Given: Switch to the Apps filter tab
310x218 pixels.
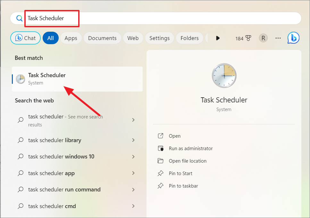Looking at the screenshot, I should coord(71,38).
